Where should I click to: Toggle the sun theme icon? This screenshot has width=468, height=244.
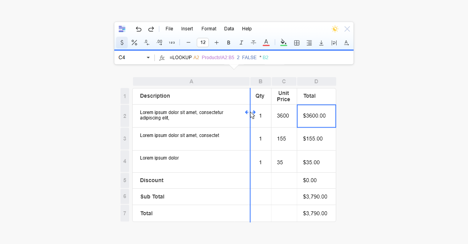[335, 29]
